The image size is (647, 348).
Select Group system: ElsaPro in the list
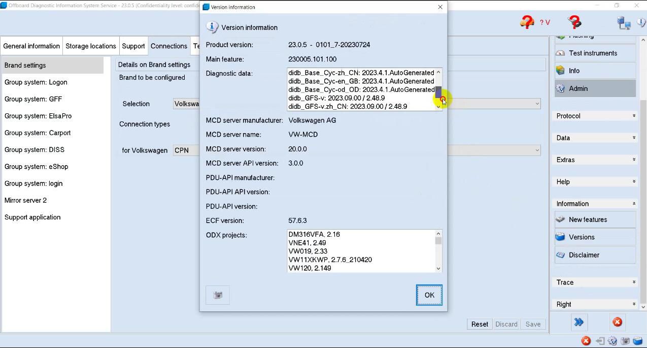point(38,116)
